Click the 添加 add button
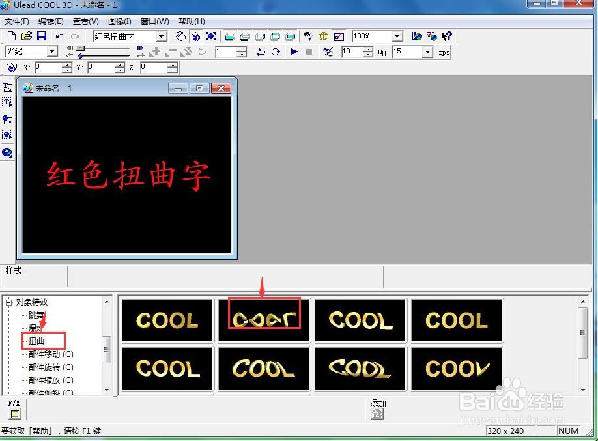This screenshot has height=441, width=598. (377, 413)
